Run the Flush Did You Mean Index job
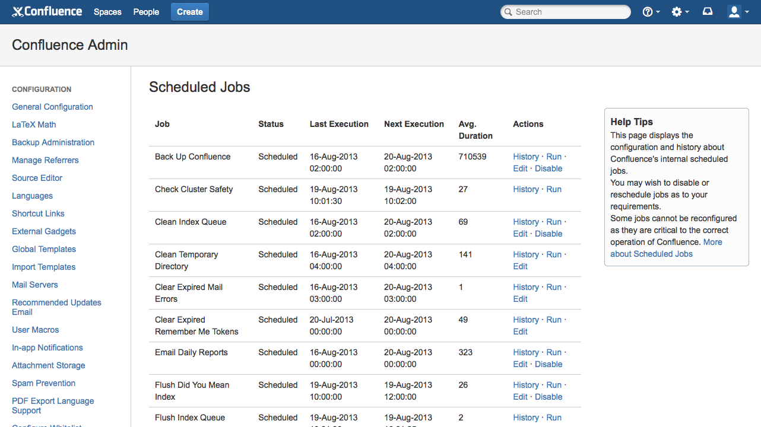The height and width of the screenshot is (427, 761). [x=554, y=385]
